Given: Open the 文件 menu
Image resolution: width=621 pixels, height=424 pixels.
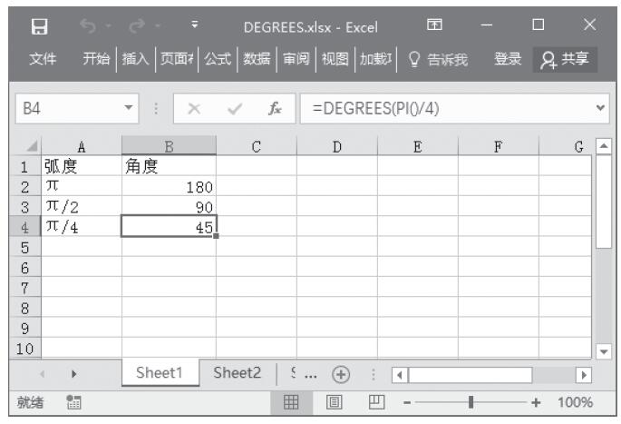Looking at the screenshot, I should pos(43,60).
